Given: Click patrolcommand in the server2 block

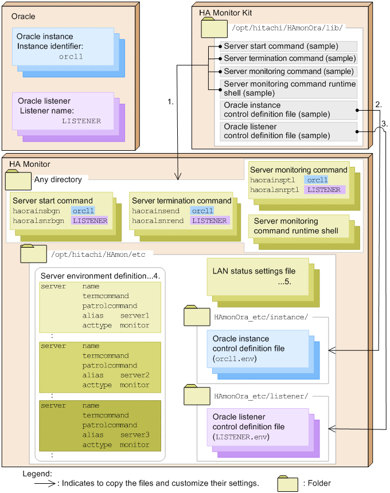Looking at the screenshot, I should click(110, 365).
